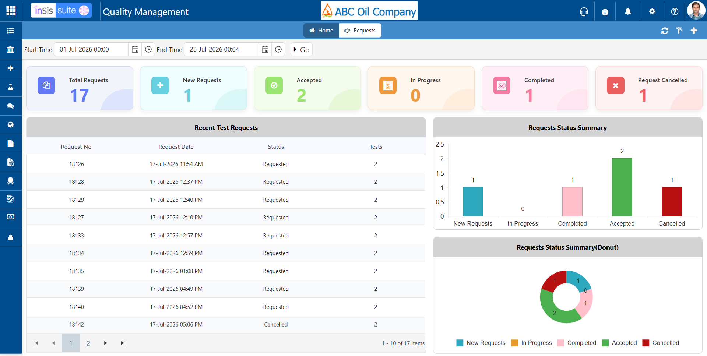Click the flask lab icon in sidebar
This screenshot has height=356, width=707.
pos(11,87)
